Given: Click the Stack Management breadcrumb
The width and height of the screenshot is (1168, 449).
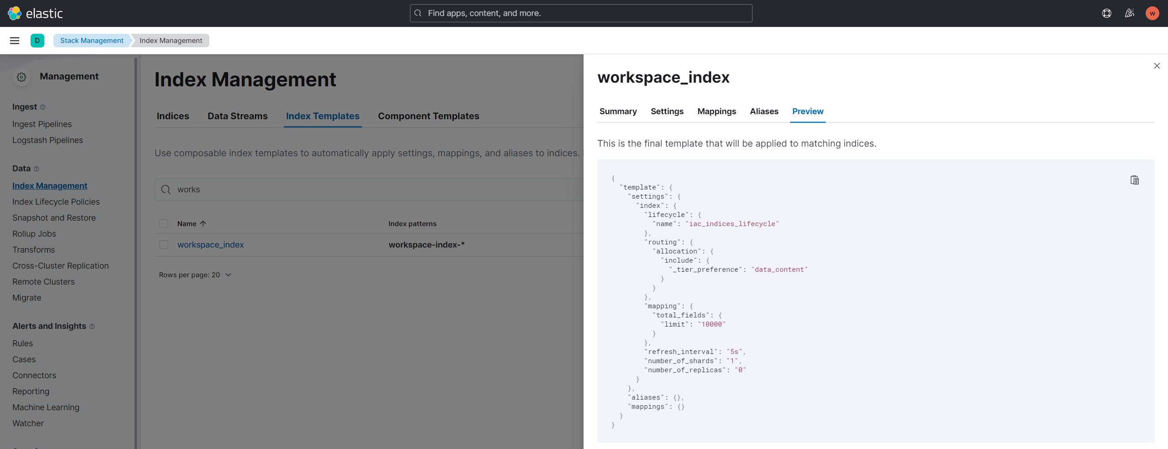Looking at the screenshot, I should point(92,41).
